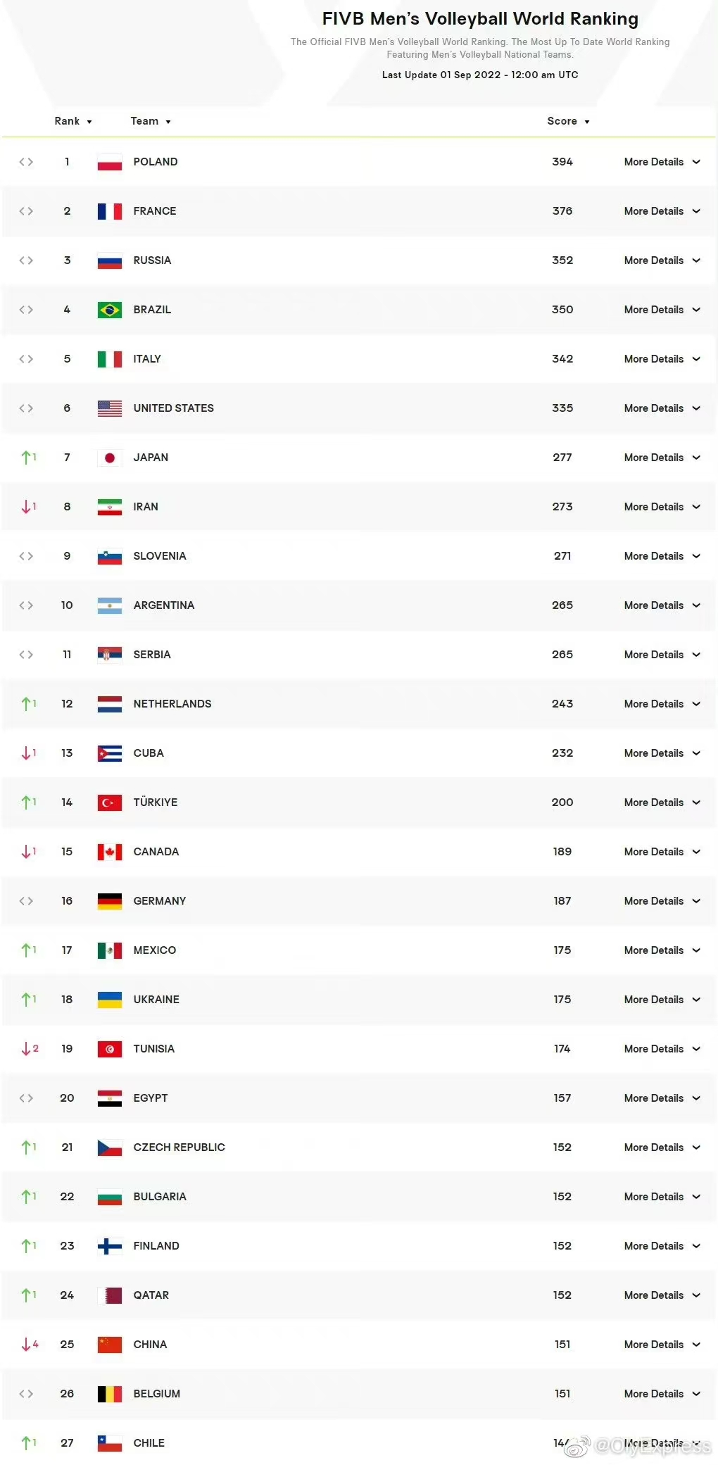Screen dimensions: 718x1465
Task: Open More Details chevron for Argentina
Action: tap(696, 605)
